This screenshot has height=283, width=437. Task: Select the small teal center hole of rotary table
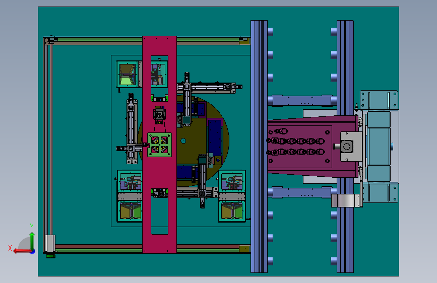[183, 140]
